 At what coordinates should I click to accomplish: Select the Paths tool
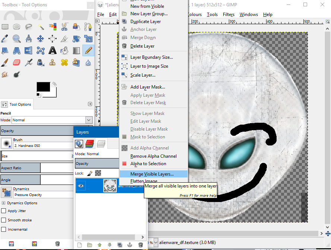point(88,27)
